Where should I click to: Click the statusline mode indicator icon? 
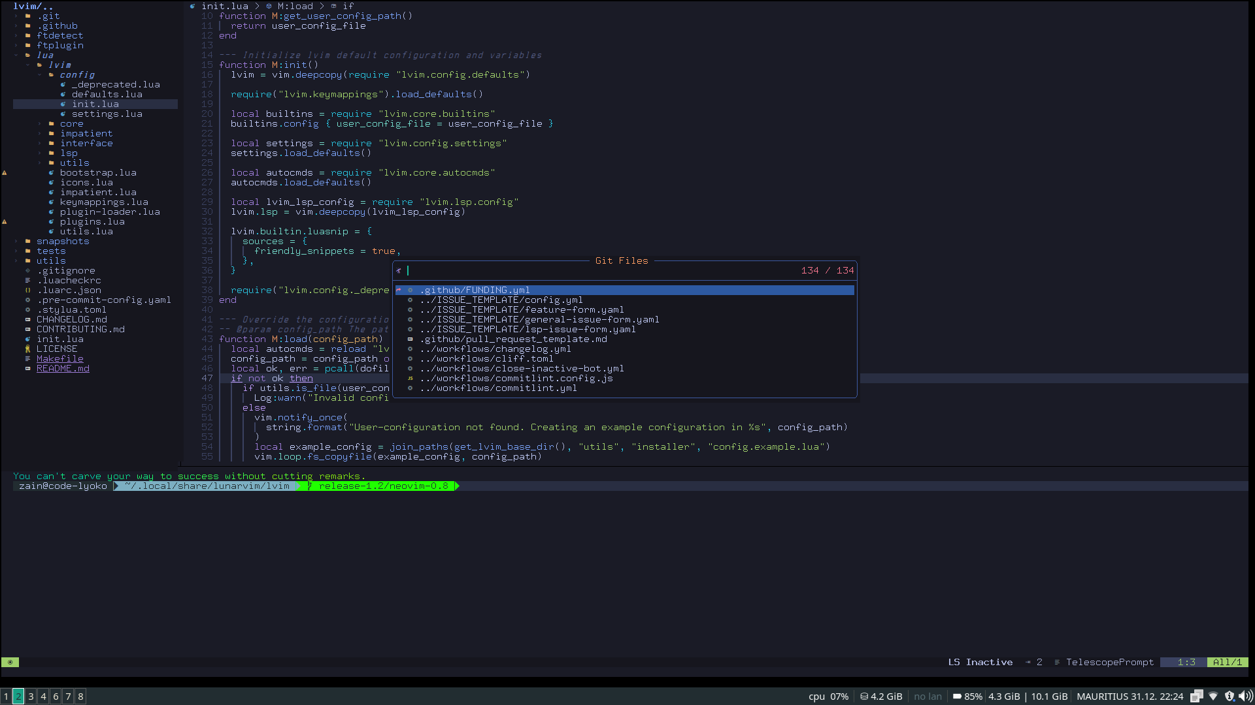(x=10, y=662)
